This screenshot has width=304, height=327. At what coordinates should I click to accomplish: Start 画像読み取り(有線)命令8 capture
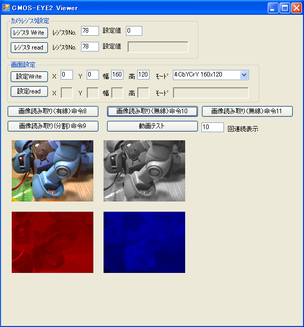pos(53,111)
